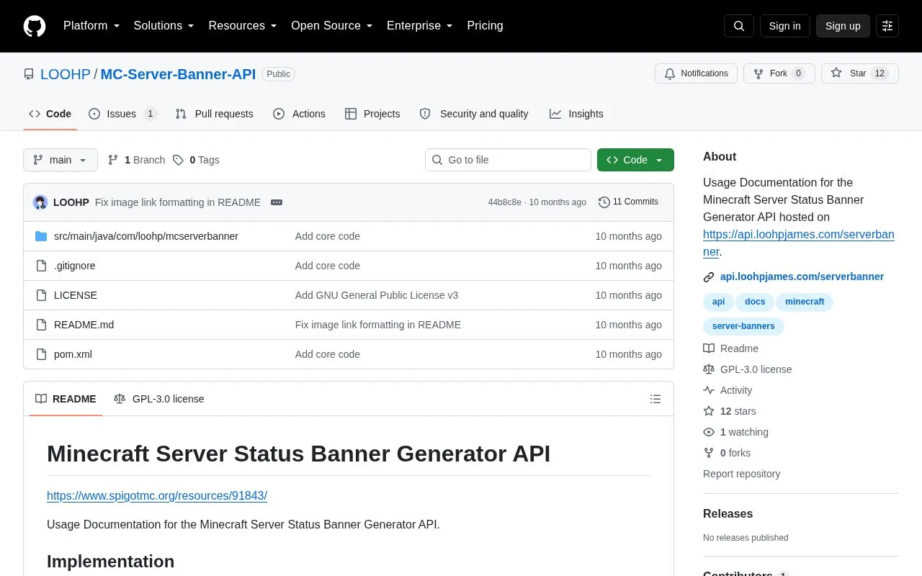Screen dimensions: 922x576
Task: Open the search magnifier button
Action: [x=739, y=26]
